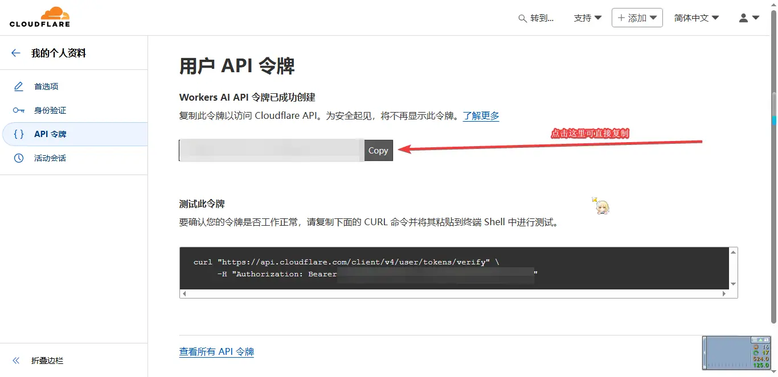Open the 添加 dropdown button
Screen dimensions: 778x377
click(x=637, y=18)
